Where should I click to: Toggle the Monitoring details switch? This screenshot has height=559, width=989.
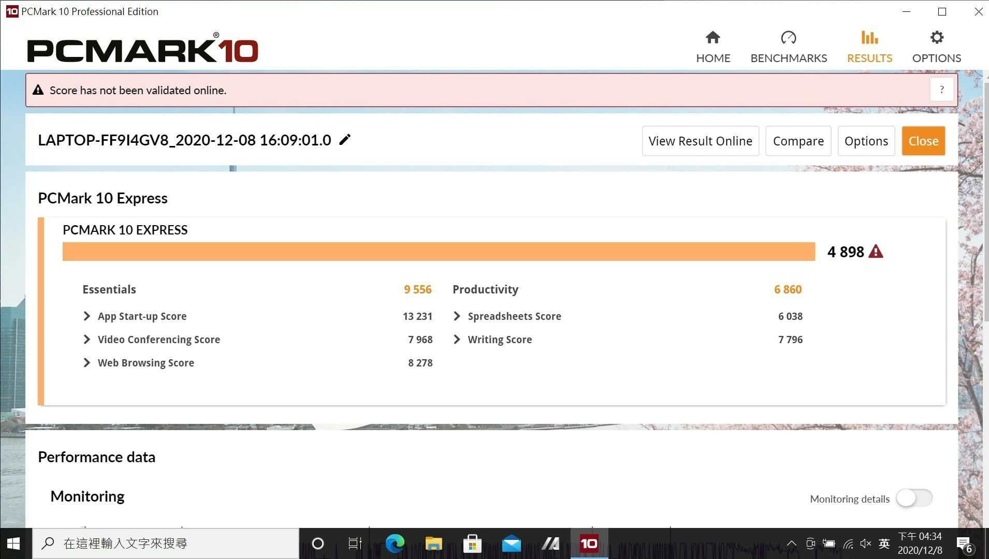[914, 498]
